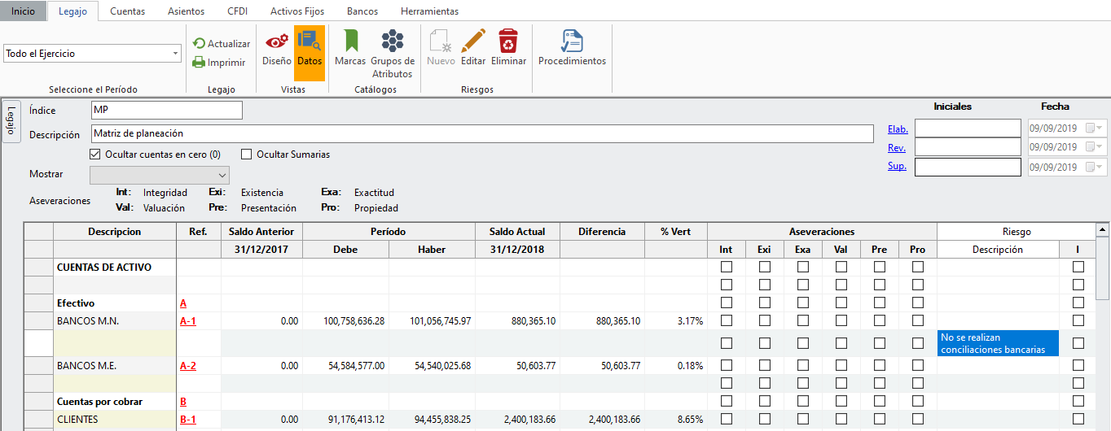
Task: Expand the Todo el Ejercicio period dropdown
Action: click(x=176, y=54)
